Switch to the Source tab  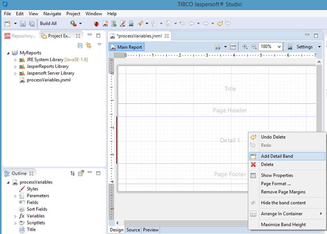point(133,230)
